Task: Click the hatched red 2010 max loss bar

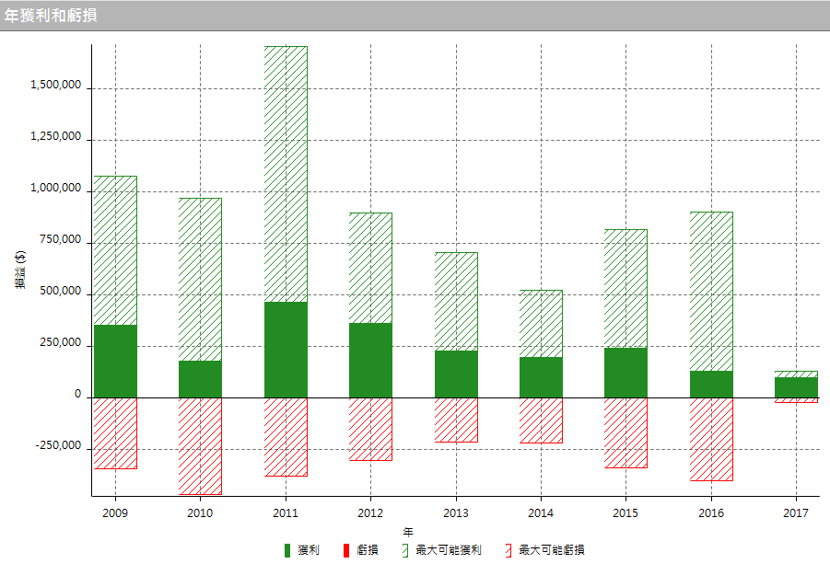Action: pyautogui.click(x=200, y=446)
